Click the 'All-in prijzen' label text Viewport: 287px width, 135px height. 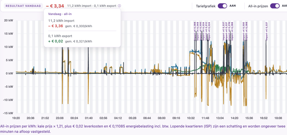click(258, 6)
